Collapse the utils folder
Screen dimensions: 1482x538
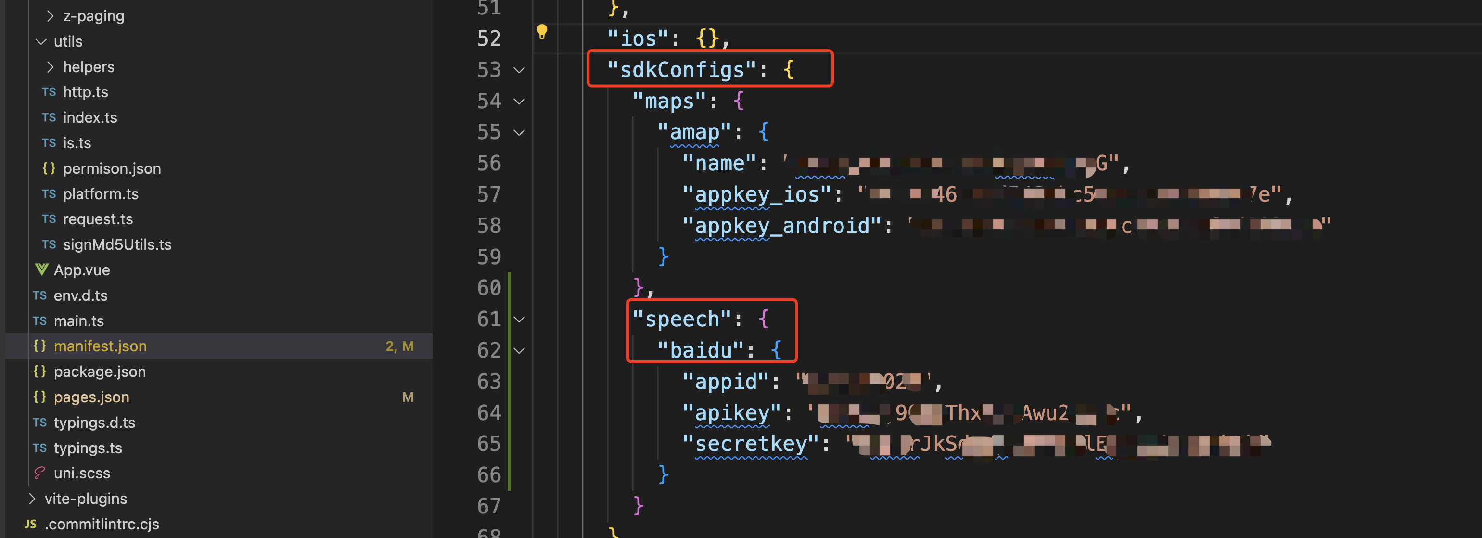(x=41, y=41)
